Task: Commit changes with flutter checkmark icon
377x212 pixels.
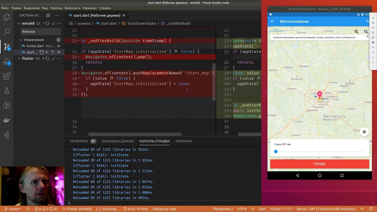Action: [x=53, y=58]
